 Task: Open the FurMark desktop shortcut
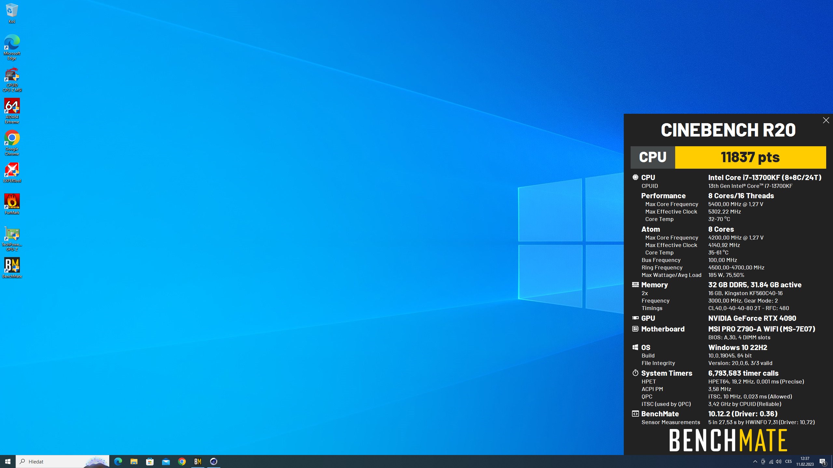(12, 204)
